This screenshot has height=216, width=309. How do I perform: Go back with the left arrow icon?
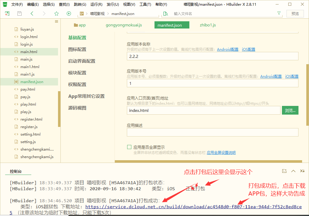pyautogui.click(x=32, y=13)
